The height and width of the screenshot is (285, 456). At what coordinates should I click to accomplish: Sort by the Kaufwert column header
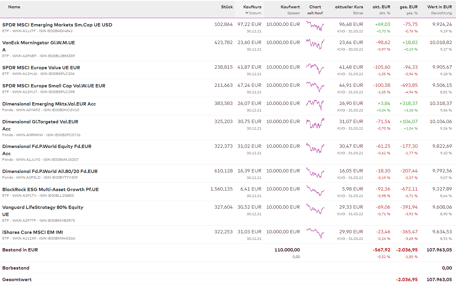tap(290, 7)
